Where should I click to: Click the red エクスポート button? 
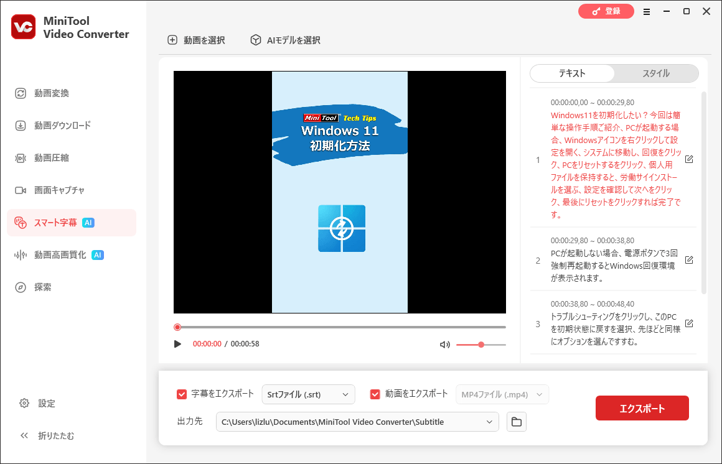[642, 408]
